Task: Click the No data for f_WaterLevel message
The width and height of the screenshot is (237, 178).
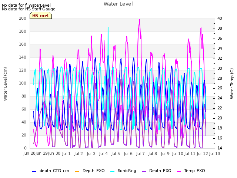Action: pyautogui.click(x=26, y=5)
